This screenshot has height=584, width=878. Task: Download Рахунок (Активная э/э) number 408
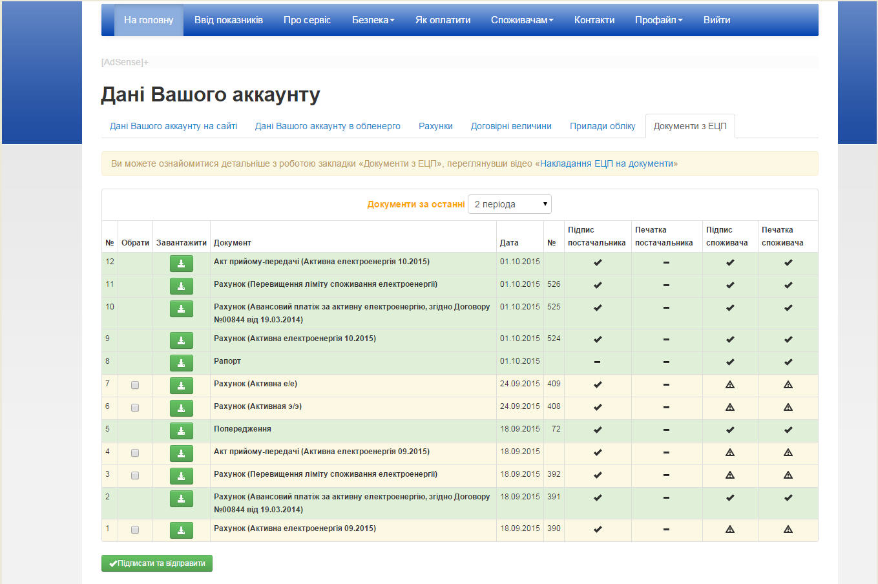pyautogui.click(x=182, y=408)
